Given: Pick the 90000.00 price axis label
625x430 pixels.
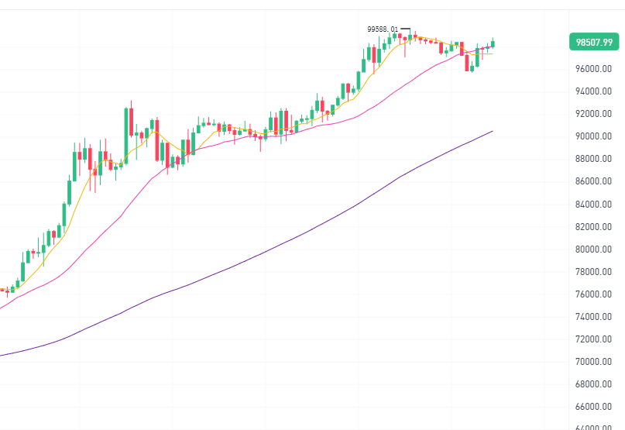Looking at the screenshot, I should pos(593,136).
